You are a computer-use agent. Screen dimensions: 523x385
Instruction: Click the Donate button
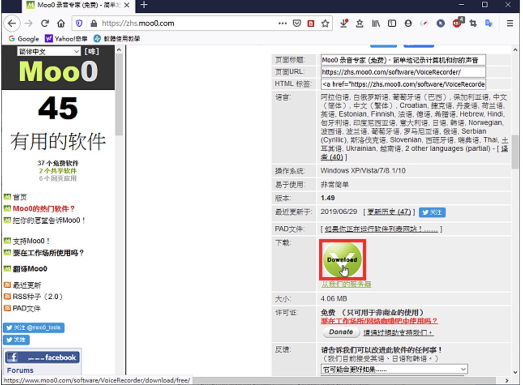point(341,332)
